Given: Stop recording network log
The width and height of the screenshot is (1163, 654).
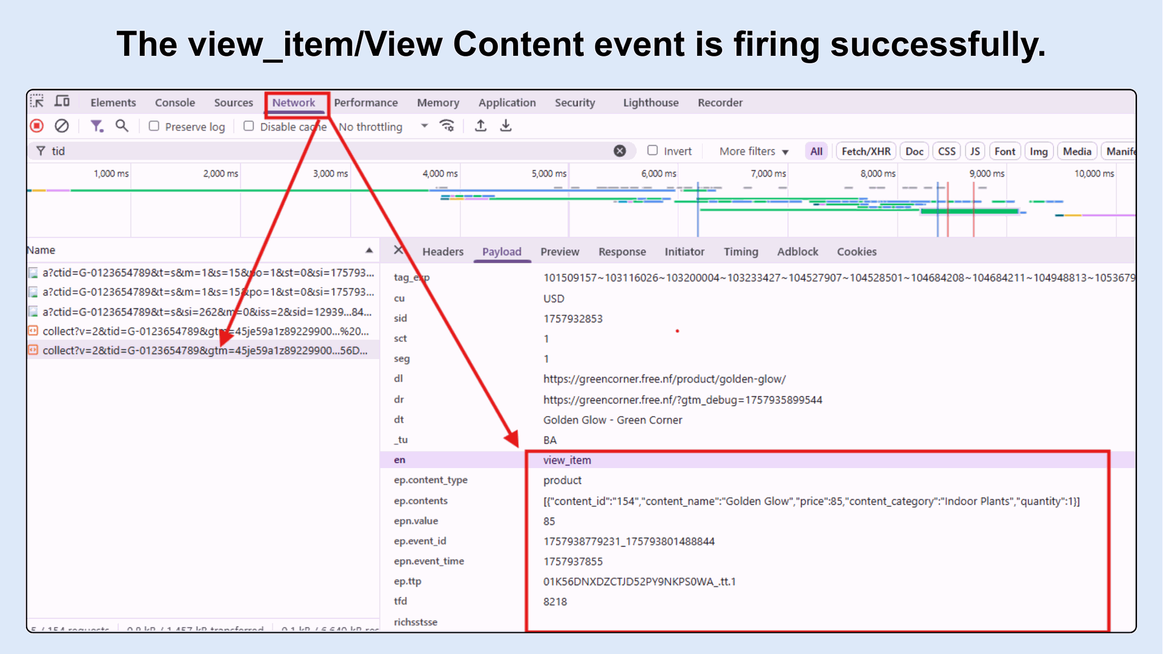Looking at the screenshot, I should pos(37,126).
